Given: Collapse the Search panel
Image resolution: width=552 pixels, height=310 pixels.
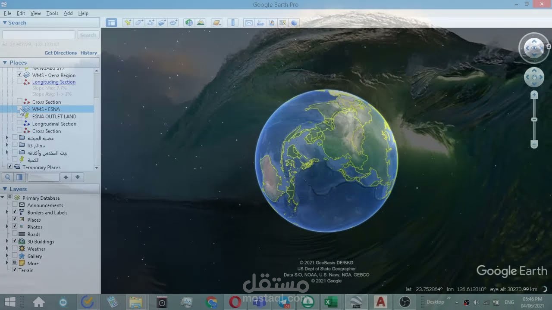Looking at the screenshot, I should click(x=5, y=23).
